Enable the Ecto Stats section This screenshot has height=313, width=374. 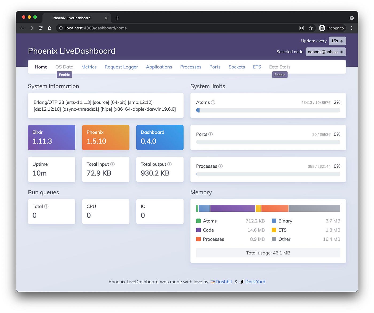point(280,75)
